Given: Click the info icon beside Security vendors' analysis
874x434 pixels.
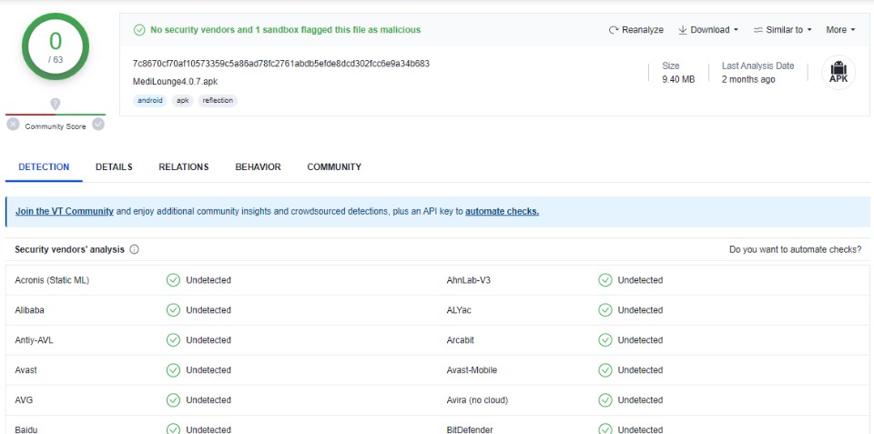Looking at the screenshot, I should point(135,249).
